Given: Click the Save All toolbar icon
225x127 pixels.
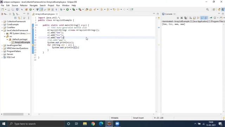Looking at the screenshot, I should pos(13,10).
